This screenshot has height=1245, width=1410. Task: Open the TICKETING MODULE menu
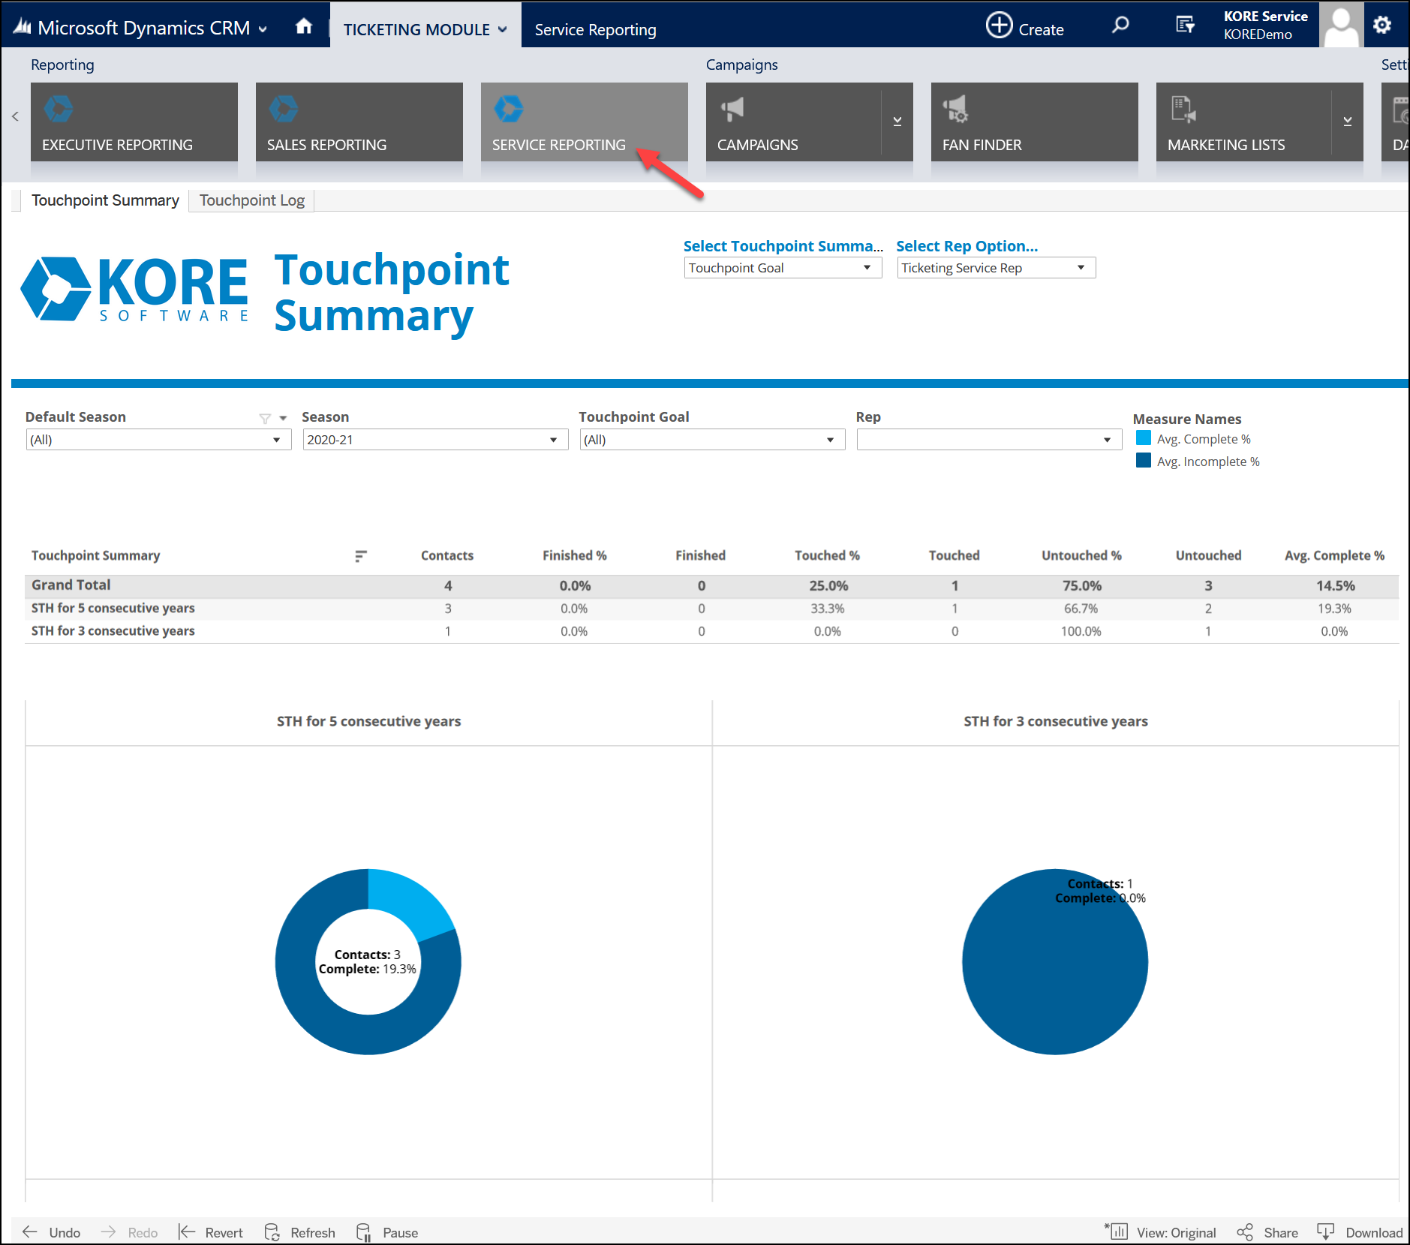[425, 29]
